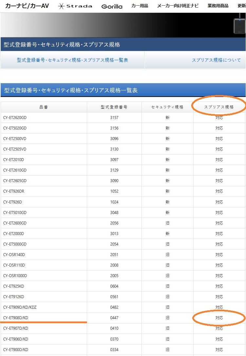Click 対応 in the CY-ET908D/KD row
Screen dimensions: 246x356
tap(219, 318)
